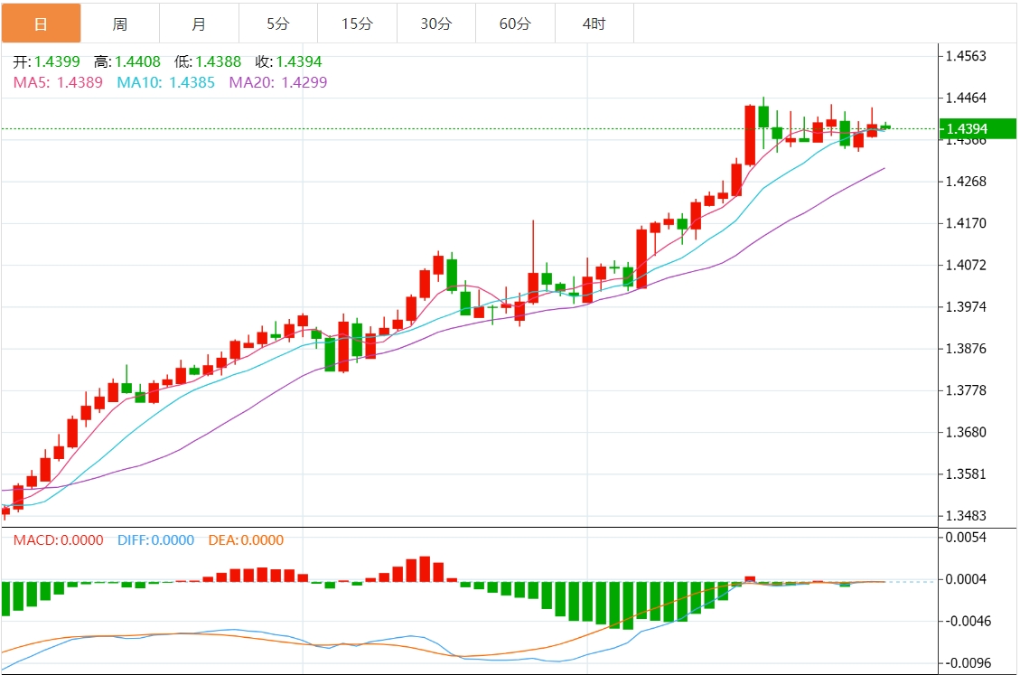This screenshot has width=1020, height=675.
Task: Select the 60分 timeframe tab
Action: [x=515, y=23]
